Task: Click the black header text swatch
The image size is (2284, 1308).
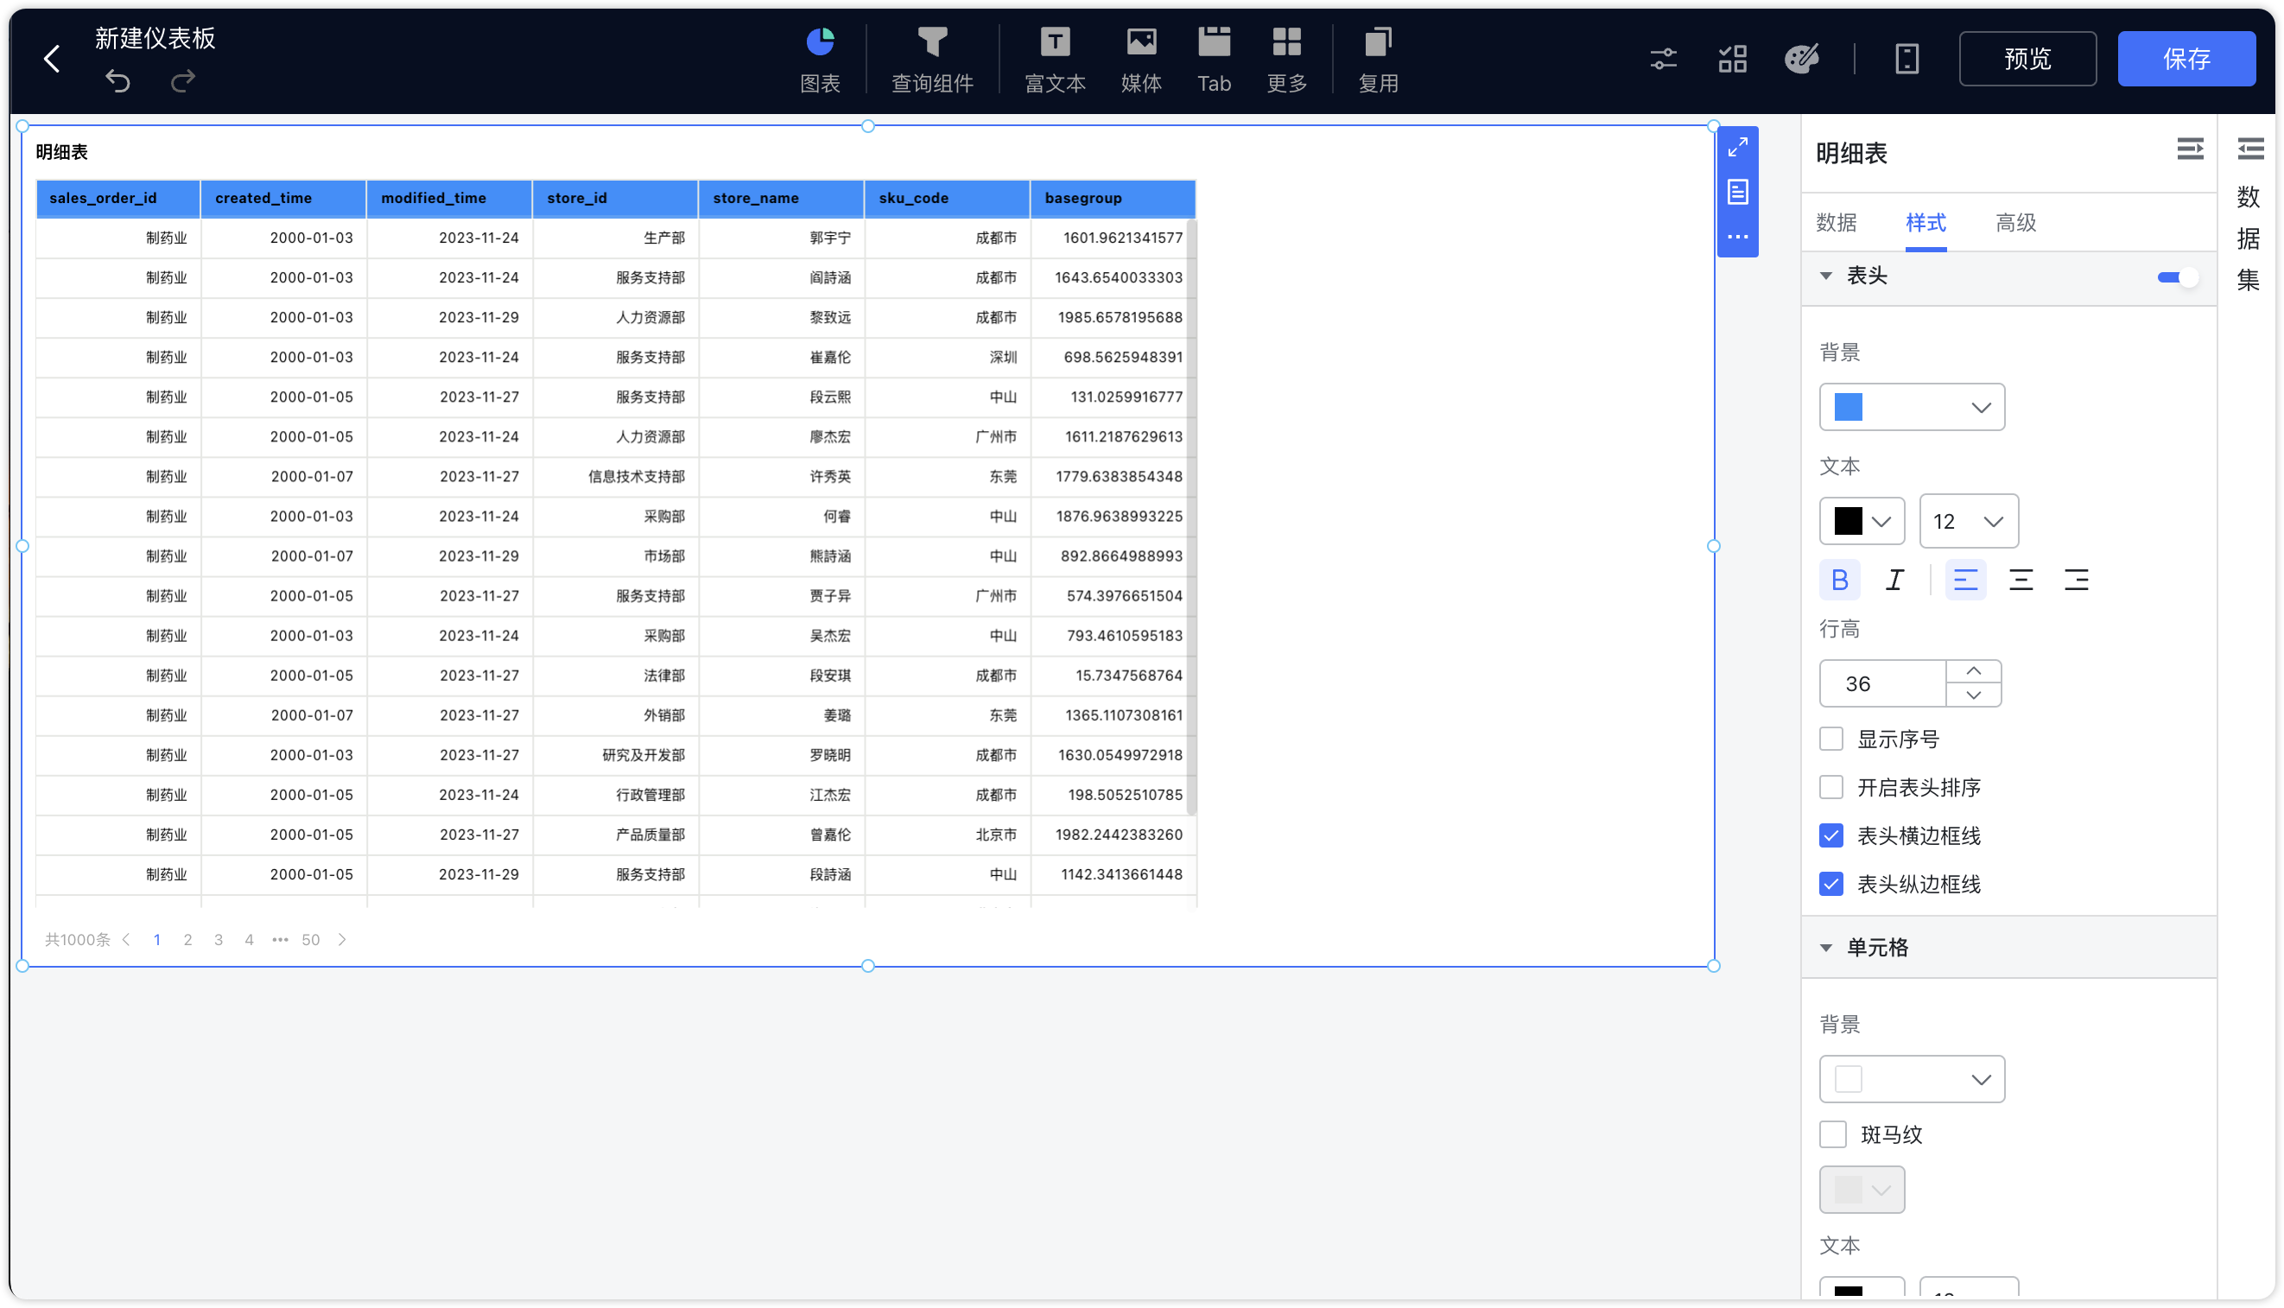Action: coord(1849,522)
